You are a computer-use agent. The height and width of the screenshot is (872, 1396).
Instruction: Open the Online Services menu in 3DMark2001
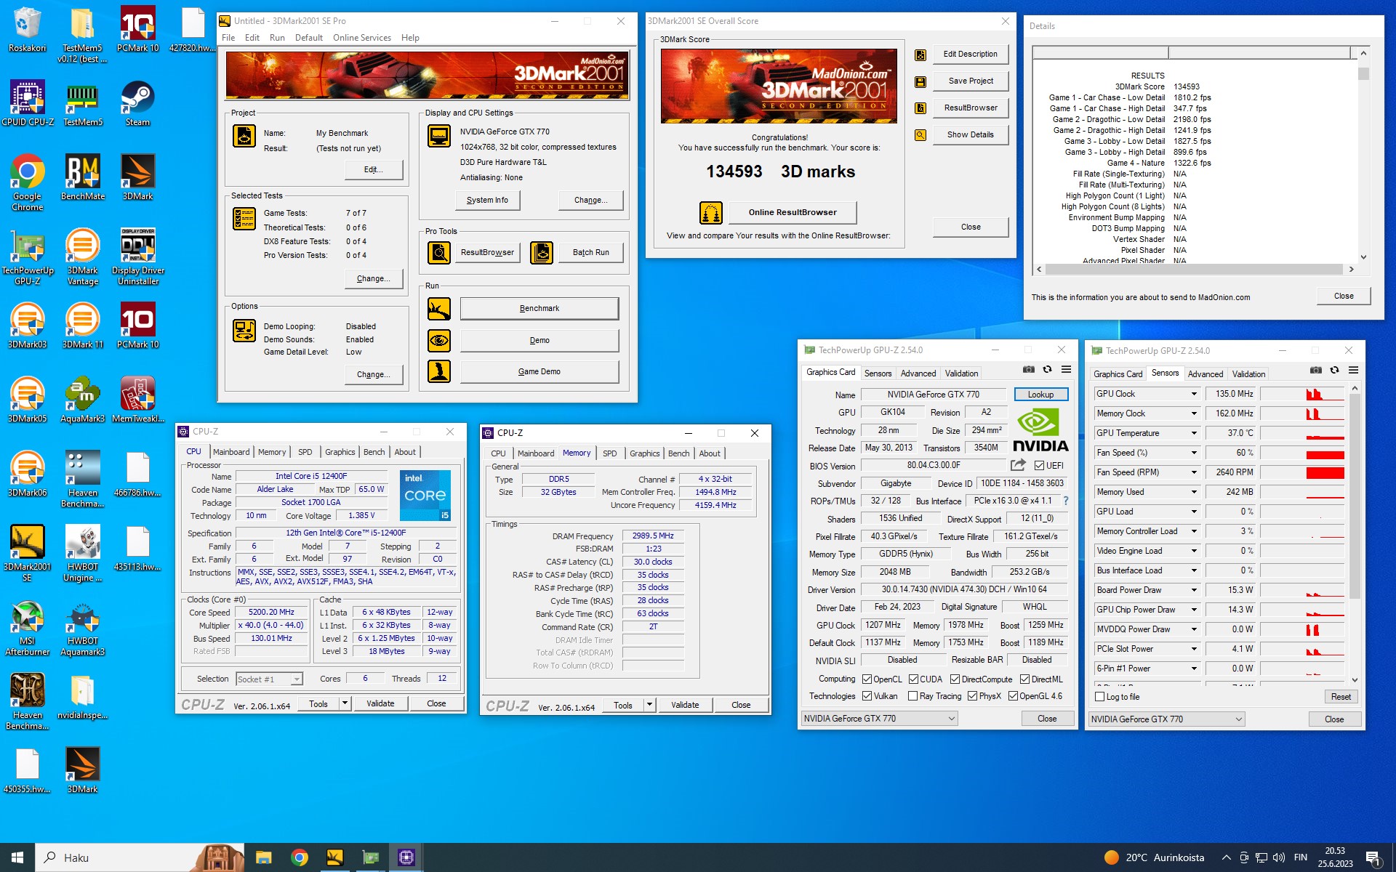[x=361, y=38]
